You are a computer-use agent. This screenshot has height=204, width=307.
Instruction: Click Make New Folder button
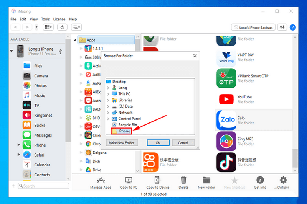(x=122, y=143)
